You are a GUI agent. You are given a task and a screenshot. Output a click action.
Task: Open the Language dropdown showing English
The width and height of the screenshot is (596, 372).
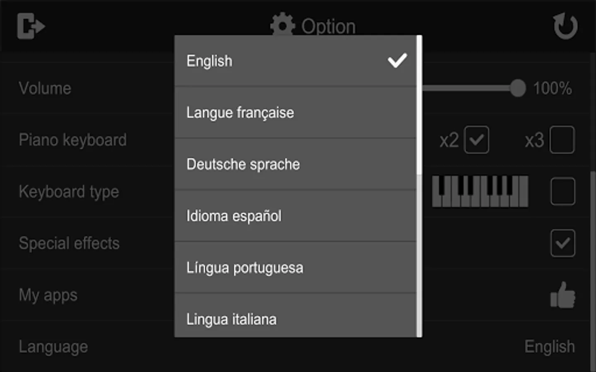point(549,346)
